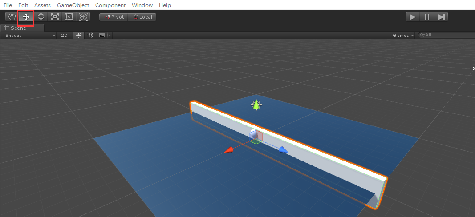The height and width of the screenshot is (217, 475).
Task: Select the Move tool
Action: point(26,17)
